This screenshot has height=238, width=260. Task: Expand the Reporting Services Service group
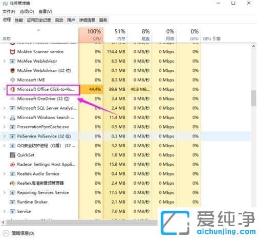click(5, 193)
